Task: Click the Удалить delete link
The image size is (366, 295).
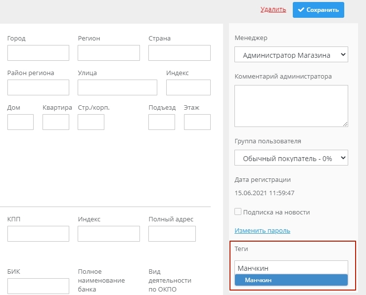Action: click(x=273, y=9)
